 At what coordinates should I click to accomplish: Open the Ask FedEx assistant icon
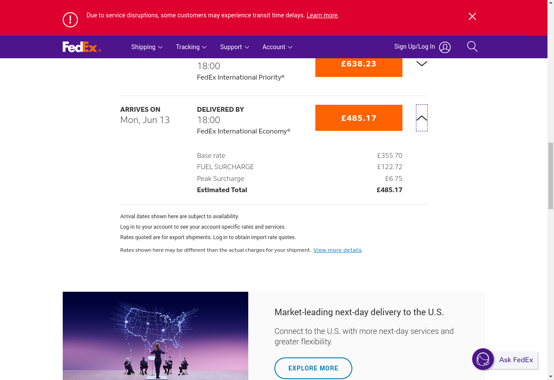pyautogui.click(x=483, y=360)
